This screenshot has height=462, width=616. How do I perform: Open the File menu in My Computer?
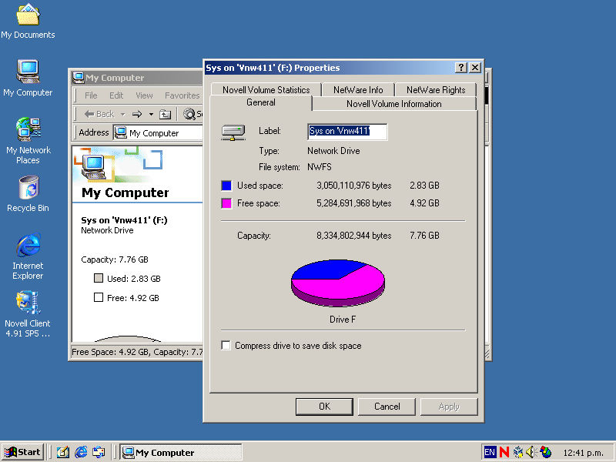pos(91,95)
